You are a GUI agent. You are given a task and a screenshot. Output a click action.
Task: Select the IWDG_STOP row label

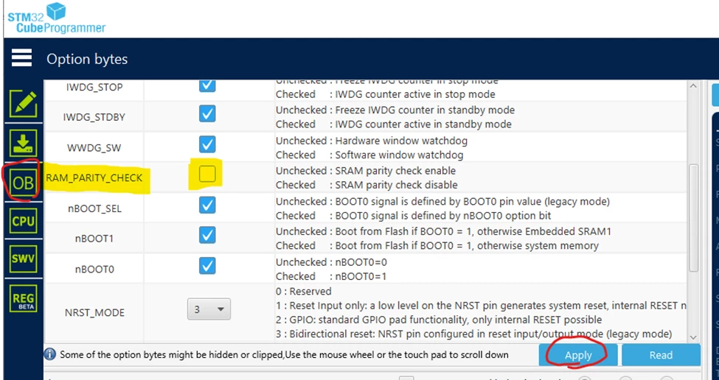(94, 87)
